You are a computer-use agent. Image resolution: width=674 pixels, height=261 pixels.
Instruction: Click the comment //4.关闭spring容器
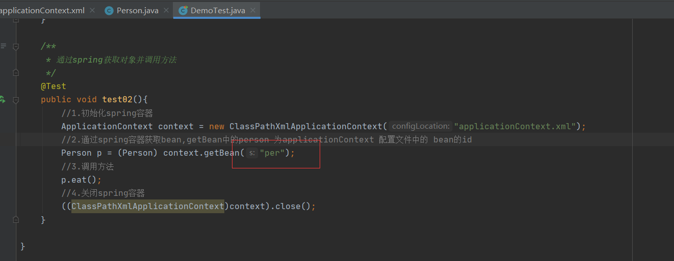103,193
